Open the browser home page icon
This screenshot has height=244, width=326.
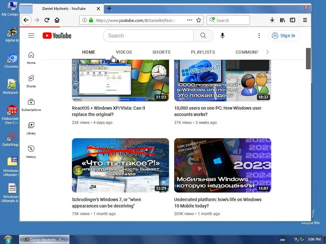[57, 20]
